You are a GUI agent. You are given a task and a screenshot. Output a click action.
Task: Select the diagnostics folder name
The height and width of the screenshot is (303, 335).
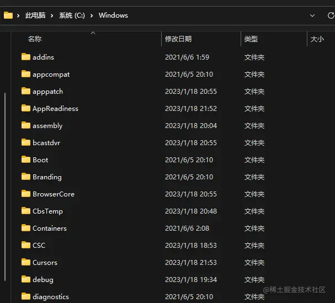point(51,297)
